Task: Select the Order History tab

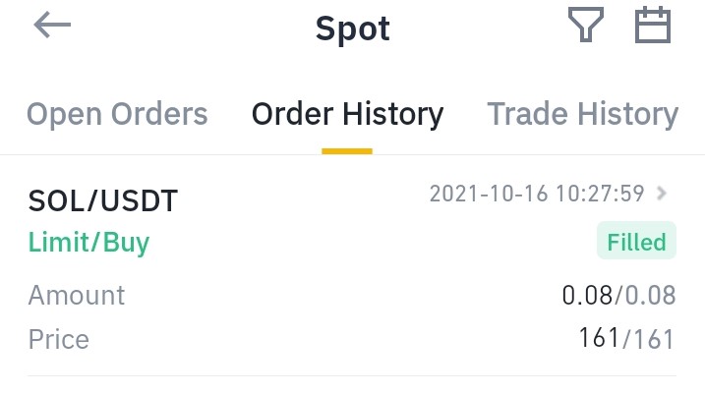Action: 347,114
